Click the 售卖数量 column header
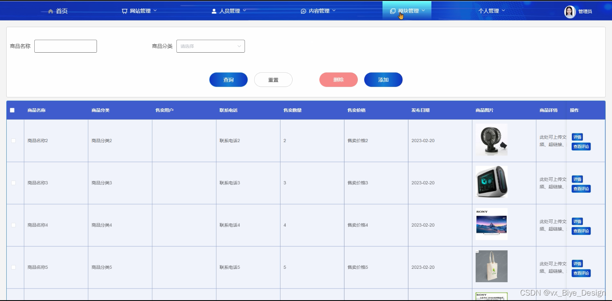Screen dimensions: 612x301 coord(293,110)
